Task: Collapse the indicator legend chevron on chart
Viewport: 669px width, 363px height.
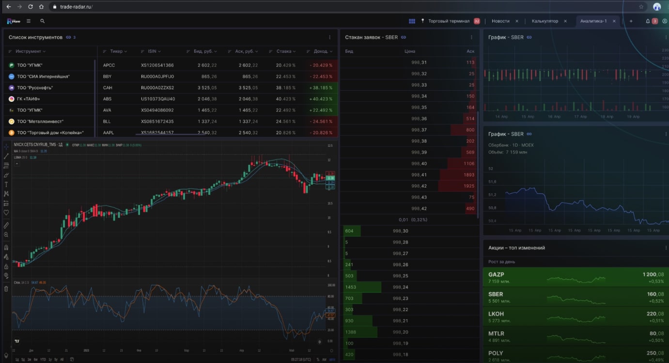Action: pyautogui.click(x=17, y=164)
